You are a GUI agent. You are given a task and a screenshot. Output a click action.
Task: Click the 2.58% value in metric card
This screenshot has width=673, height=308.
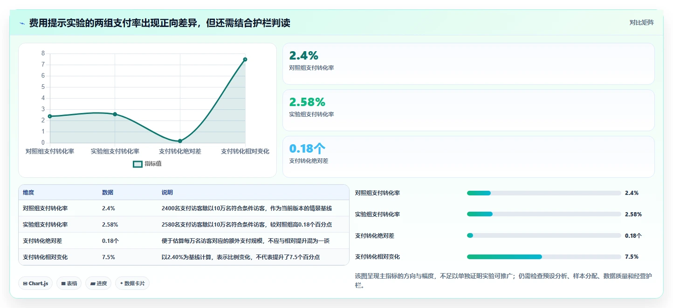[308, 102]
